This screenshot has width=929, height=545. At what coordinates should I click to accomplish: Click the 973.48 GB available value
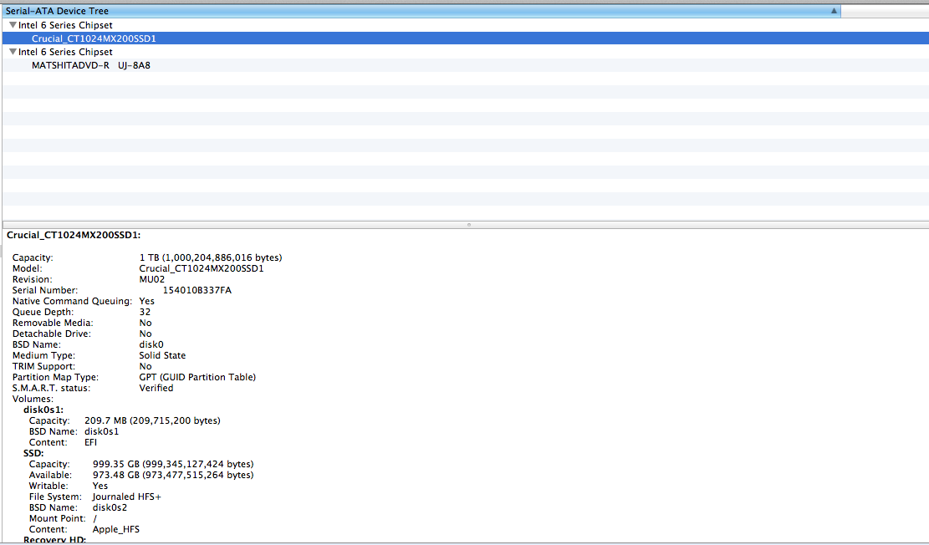(x=173, y=475)
